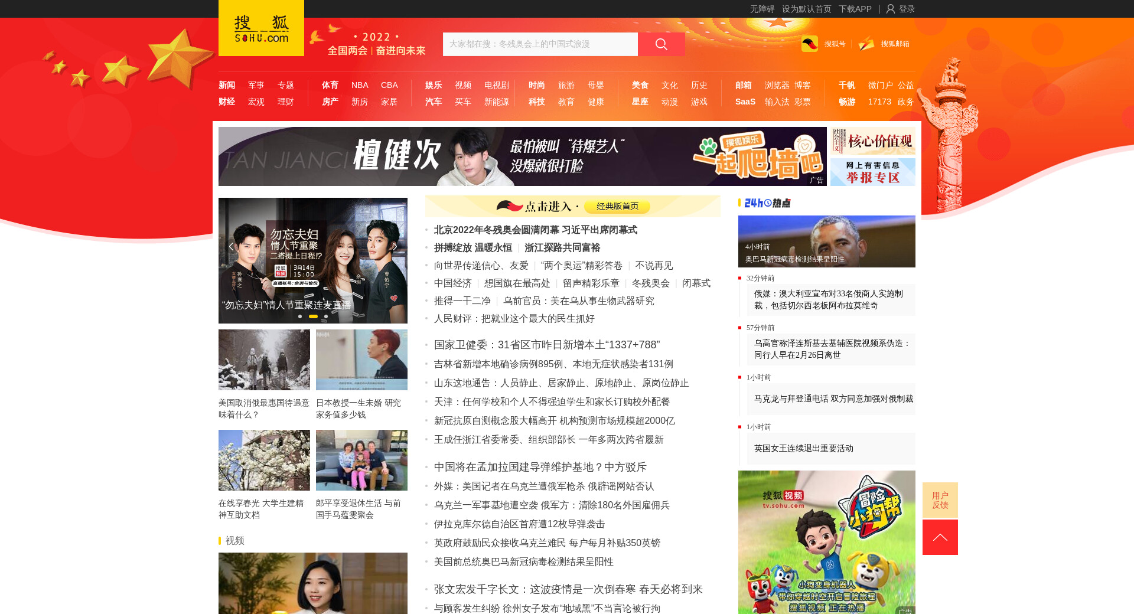Open the 冒险小狗帮 video advertisement

[x=827, y=542]
